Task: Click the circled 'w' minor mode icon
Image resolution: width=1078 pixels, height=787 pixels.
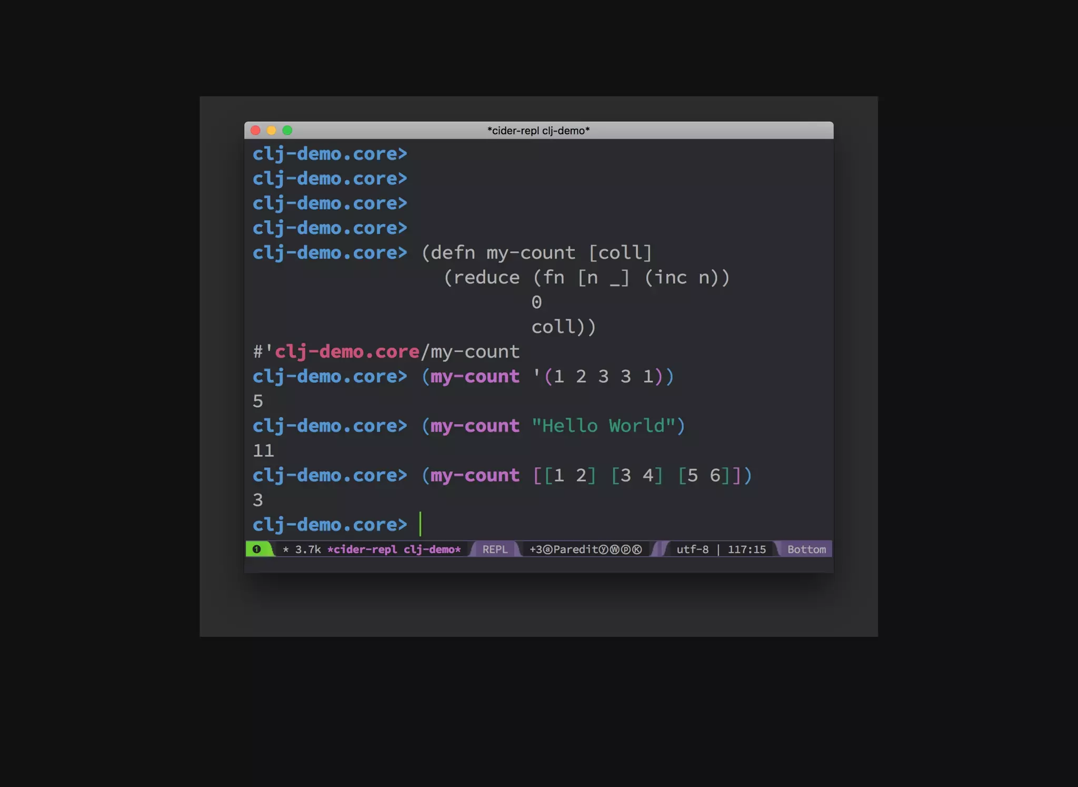Action: [614, 549]
